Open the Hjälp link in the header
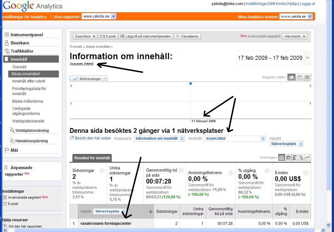Image resolution: width=334 pixels, height=232 pixels. (292, 4)
